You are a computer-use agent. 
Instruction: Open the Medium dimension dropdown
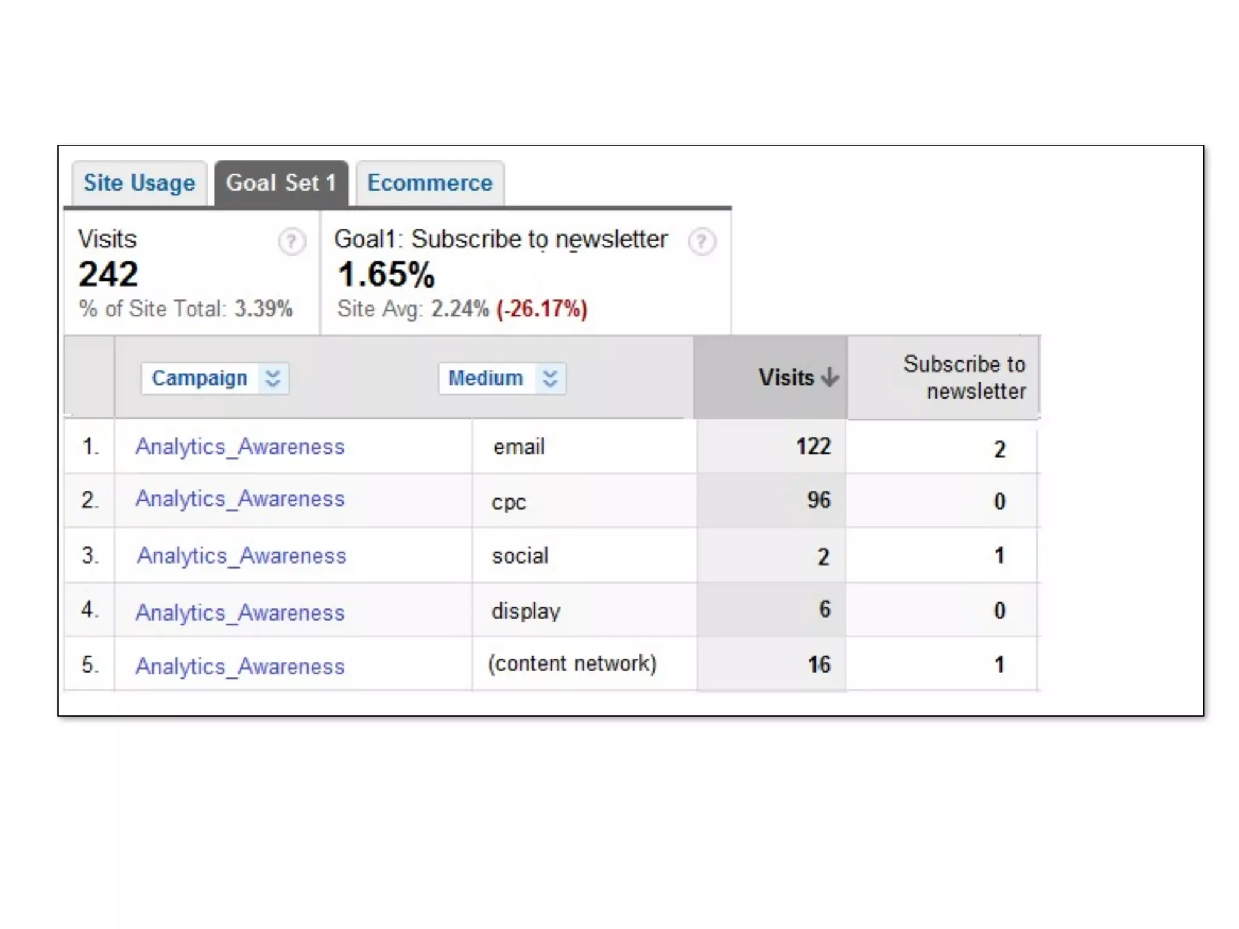point(485,379)
